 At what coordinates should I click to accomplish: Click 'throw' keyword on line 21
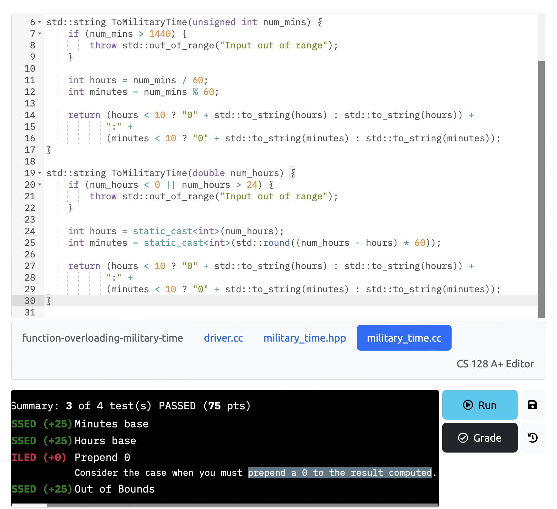coord(103,196)
